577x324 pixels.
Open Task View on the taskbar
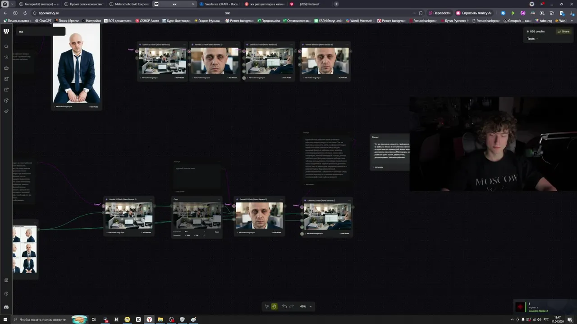(94, 319)
